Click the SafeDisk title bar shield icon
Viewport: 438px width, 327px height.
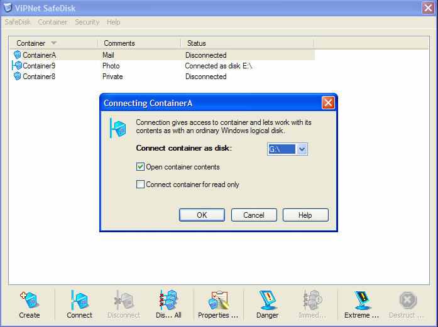click(8, 8)
